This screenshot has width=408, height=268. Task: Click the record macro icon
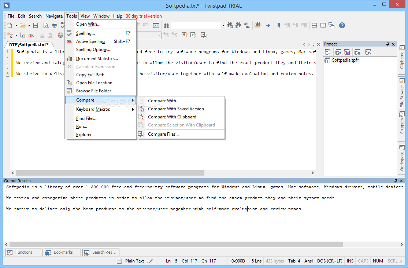click(185, 35)
